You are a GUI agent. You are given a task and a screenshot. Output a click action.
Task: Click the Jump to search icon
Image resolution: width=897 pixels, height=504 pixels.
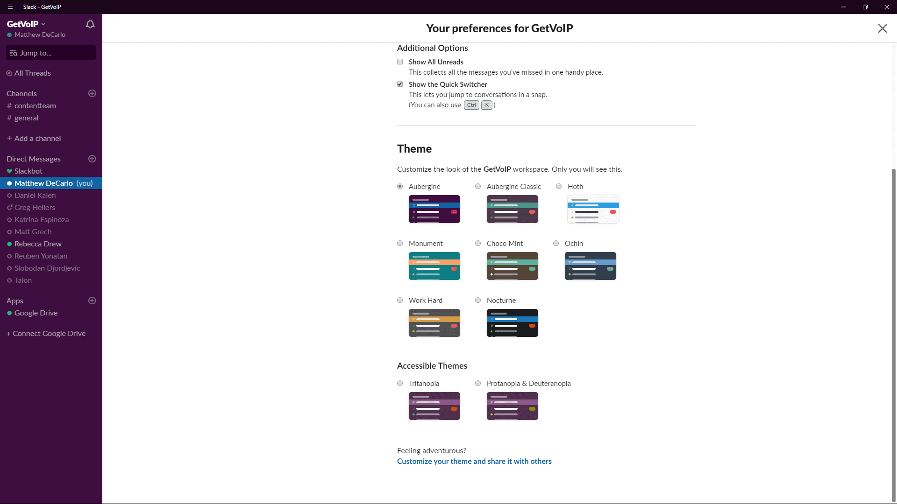coord(14,53)
